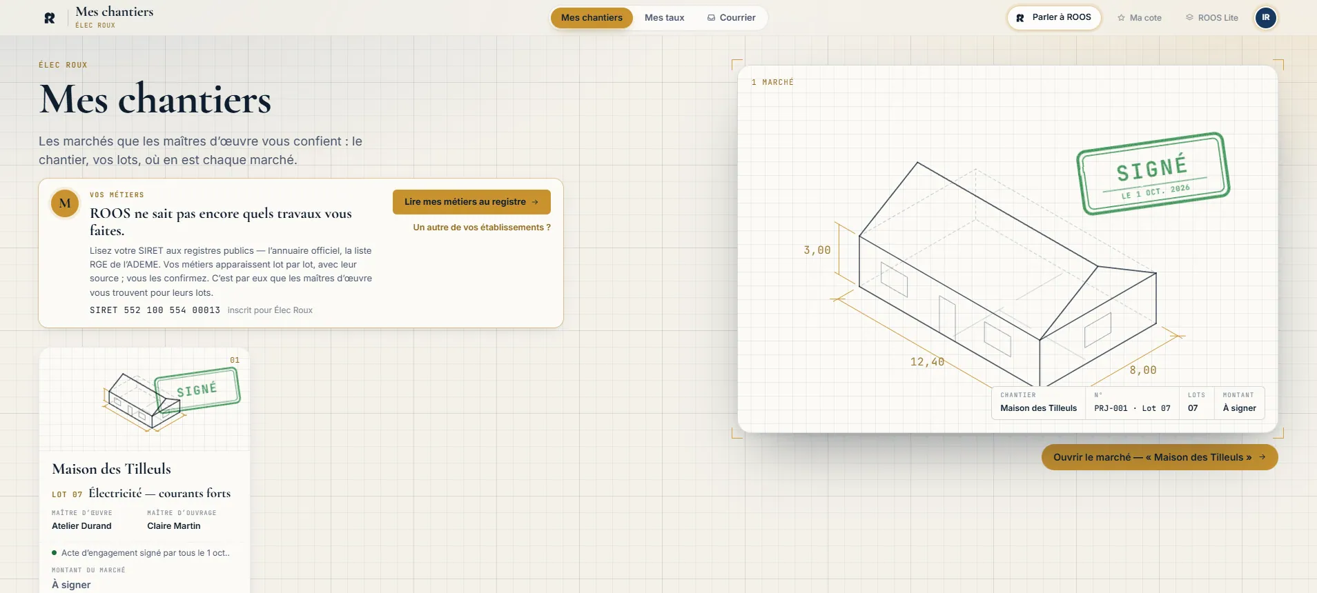The width and height of the screenshot is (1317, 593).
Task: Click the Maison des Tilleuls card title
Action: click(112, 469)
